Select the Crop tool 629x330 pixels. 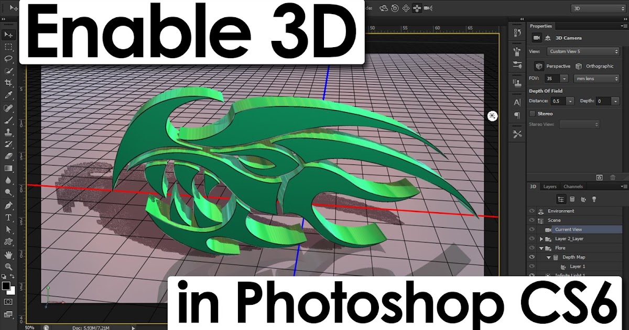[8, 83]
